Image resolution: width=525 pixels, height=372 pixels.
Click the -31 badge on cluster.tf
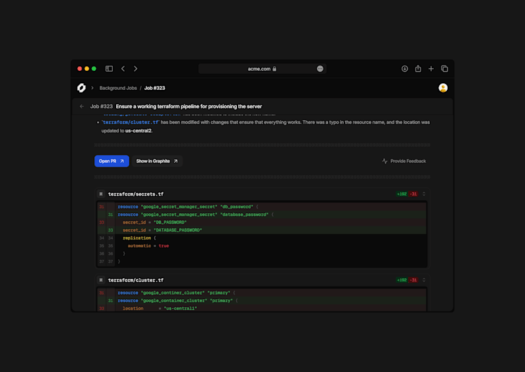[413, 280]
